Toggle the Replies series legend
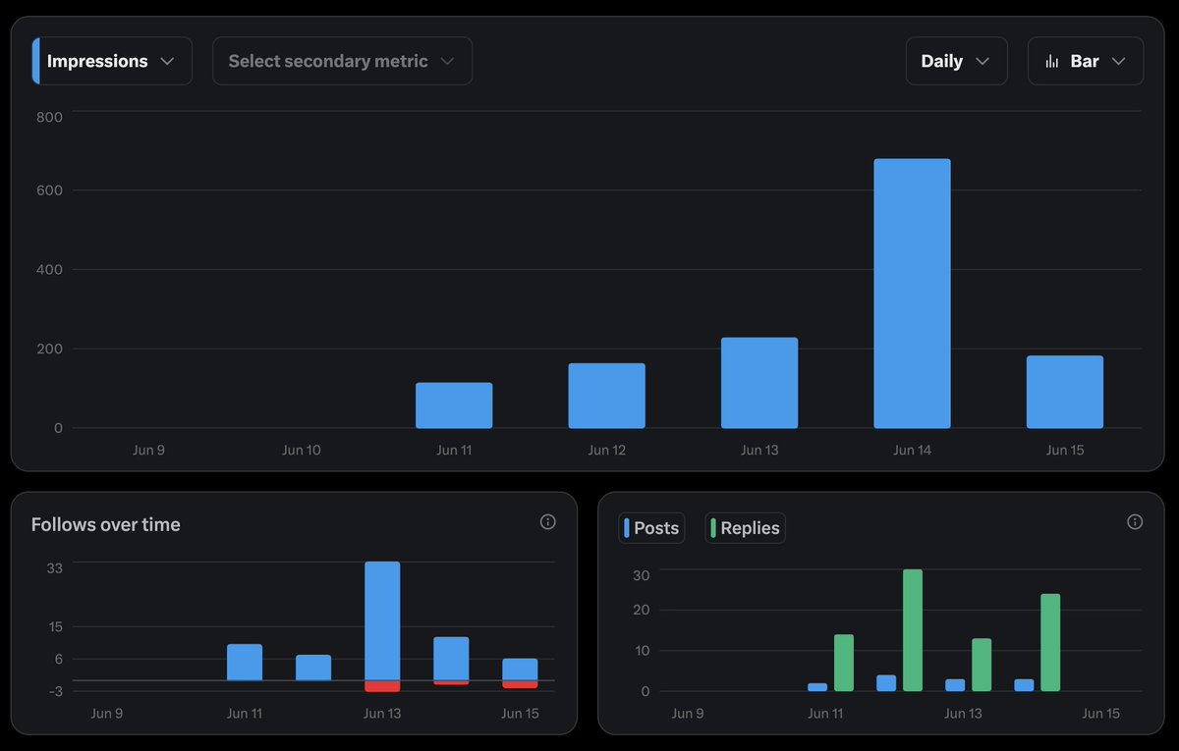 (x=746, y=528)
